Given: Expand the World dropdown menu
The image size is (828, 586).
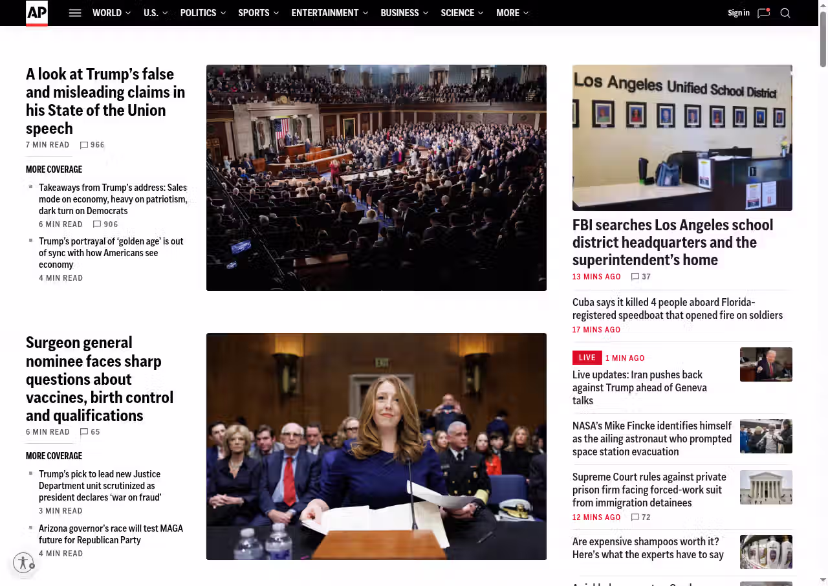Looking at the screenshot, I should pyautogui.click(x=111, y=13).
